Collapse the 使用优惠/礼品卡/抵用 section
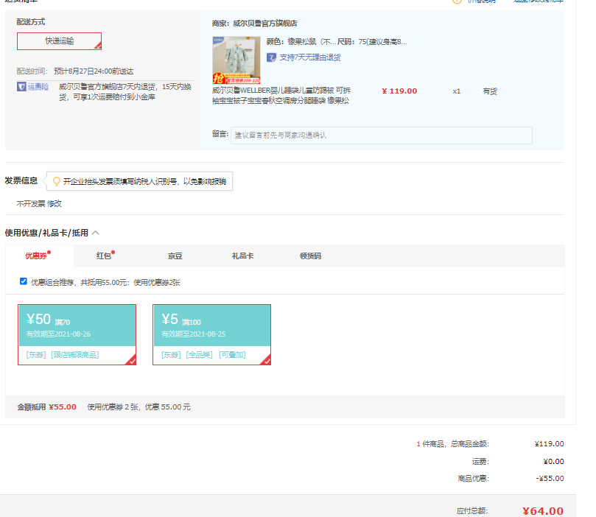Image resolution: width=596 pixels, height=517 pixels. [x=96, y=233]
